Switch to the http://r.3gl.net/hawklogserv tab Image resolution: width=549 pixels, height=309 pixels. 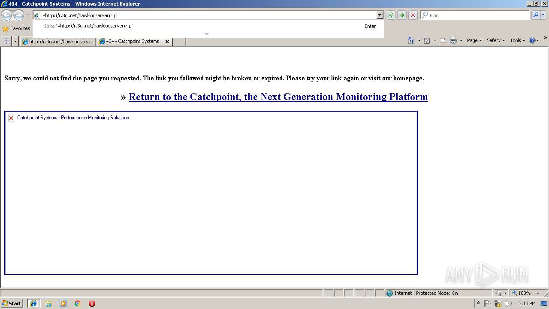[57, 42]
